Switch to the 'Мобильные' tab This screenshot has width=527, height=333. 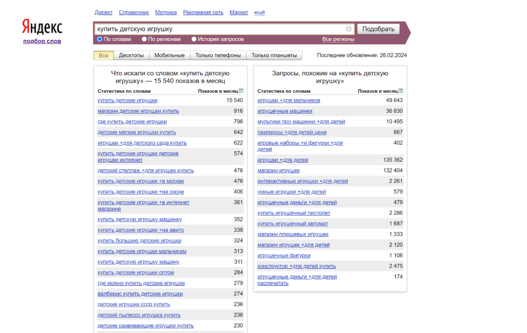coord(169,55)
